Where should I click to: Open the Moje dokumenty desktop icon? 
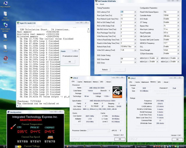pyautogui.click(x=5, y=16)
